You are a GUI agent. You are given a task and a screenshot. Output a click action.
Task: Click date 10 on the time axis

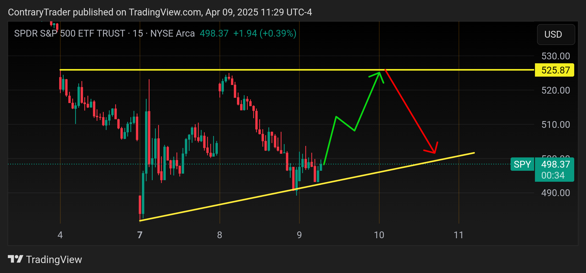[x=379, y=235]
